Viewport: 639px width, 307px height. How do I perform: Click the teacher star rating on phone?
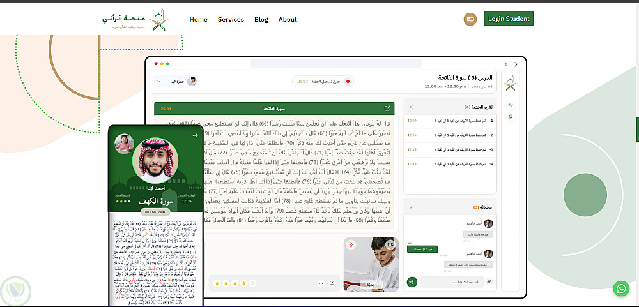point(123,201)
